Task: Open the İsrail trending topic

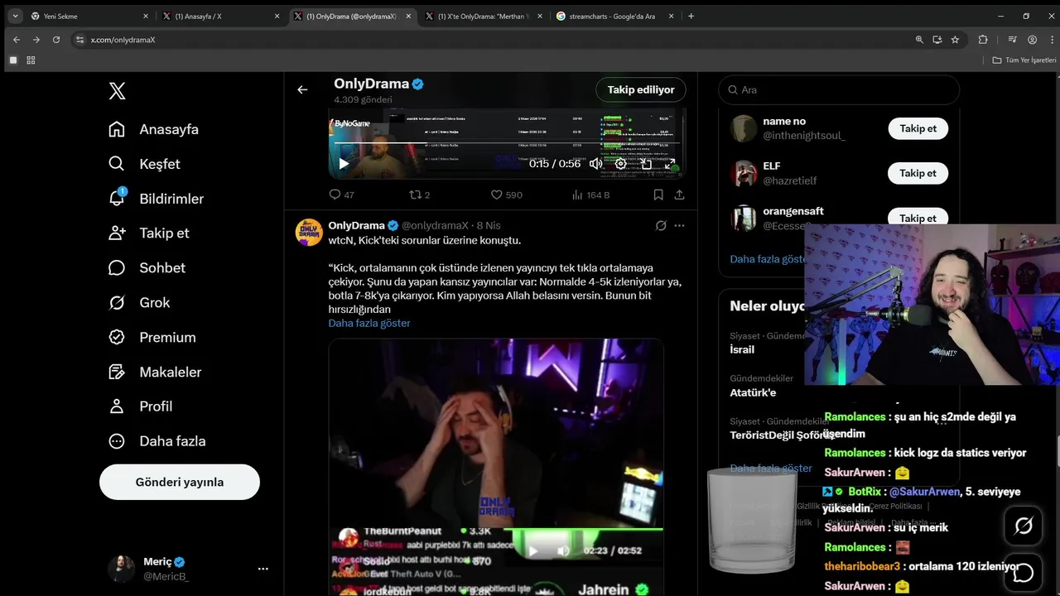Action: click(742, 349)
